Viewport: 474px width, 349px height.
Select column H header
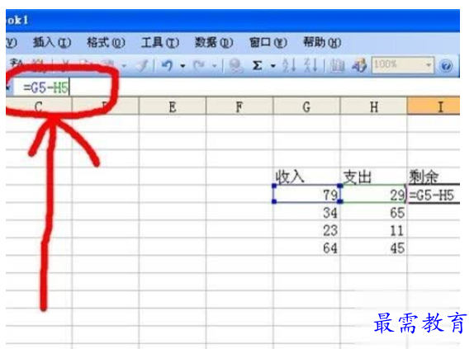(373, 106)
